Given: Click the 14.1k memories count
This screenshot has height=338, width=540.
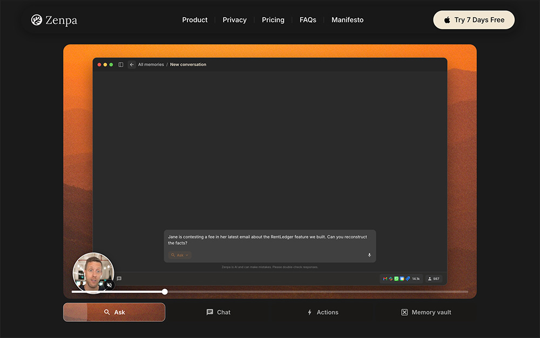Looking at the screenshot, I should click(416, 279).
